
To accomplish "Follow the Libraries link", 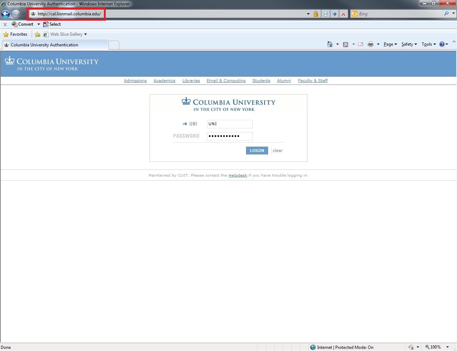I will pyautogui.click(x=191, y=81).
